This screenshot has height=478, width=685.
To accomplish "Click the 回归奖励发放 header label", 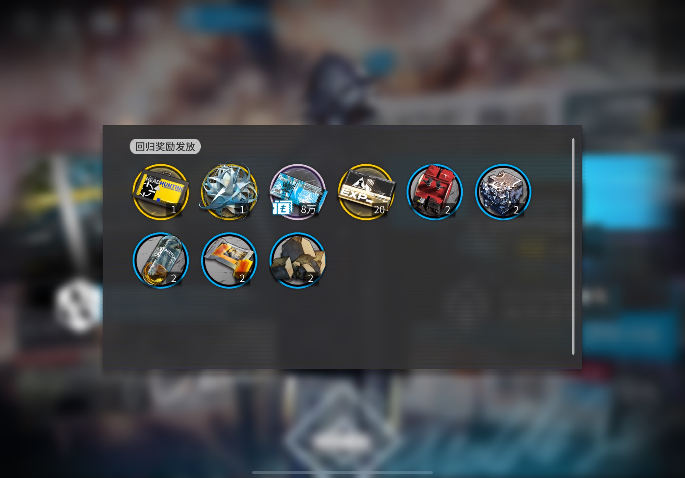I will tap(165, 147).
